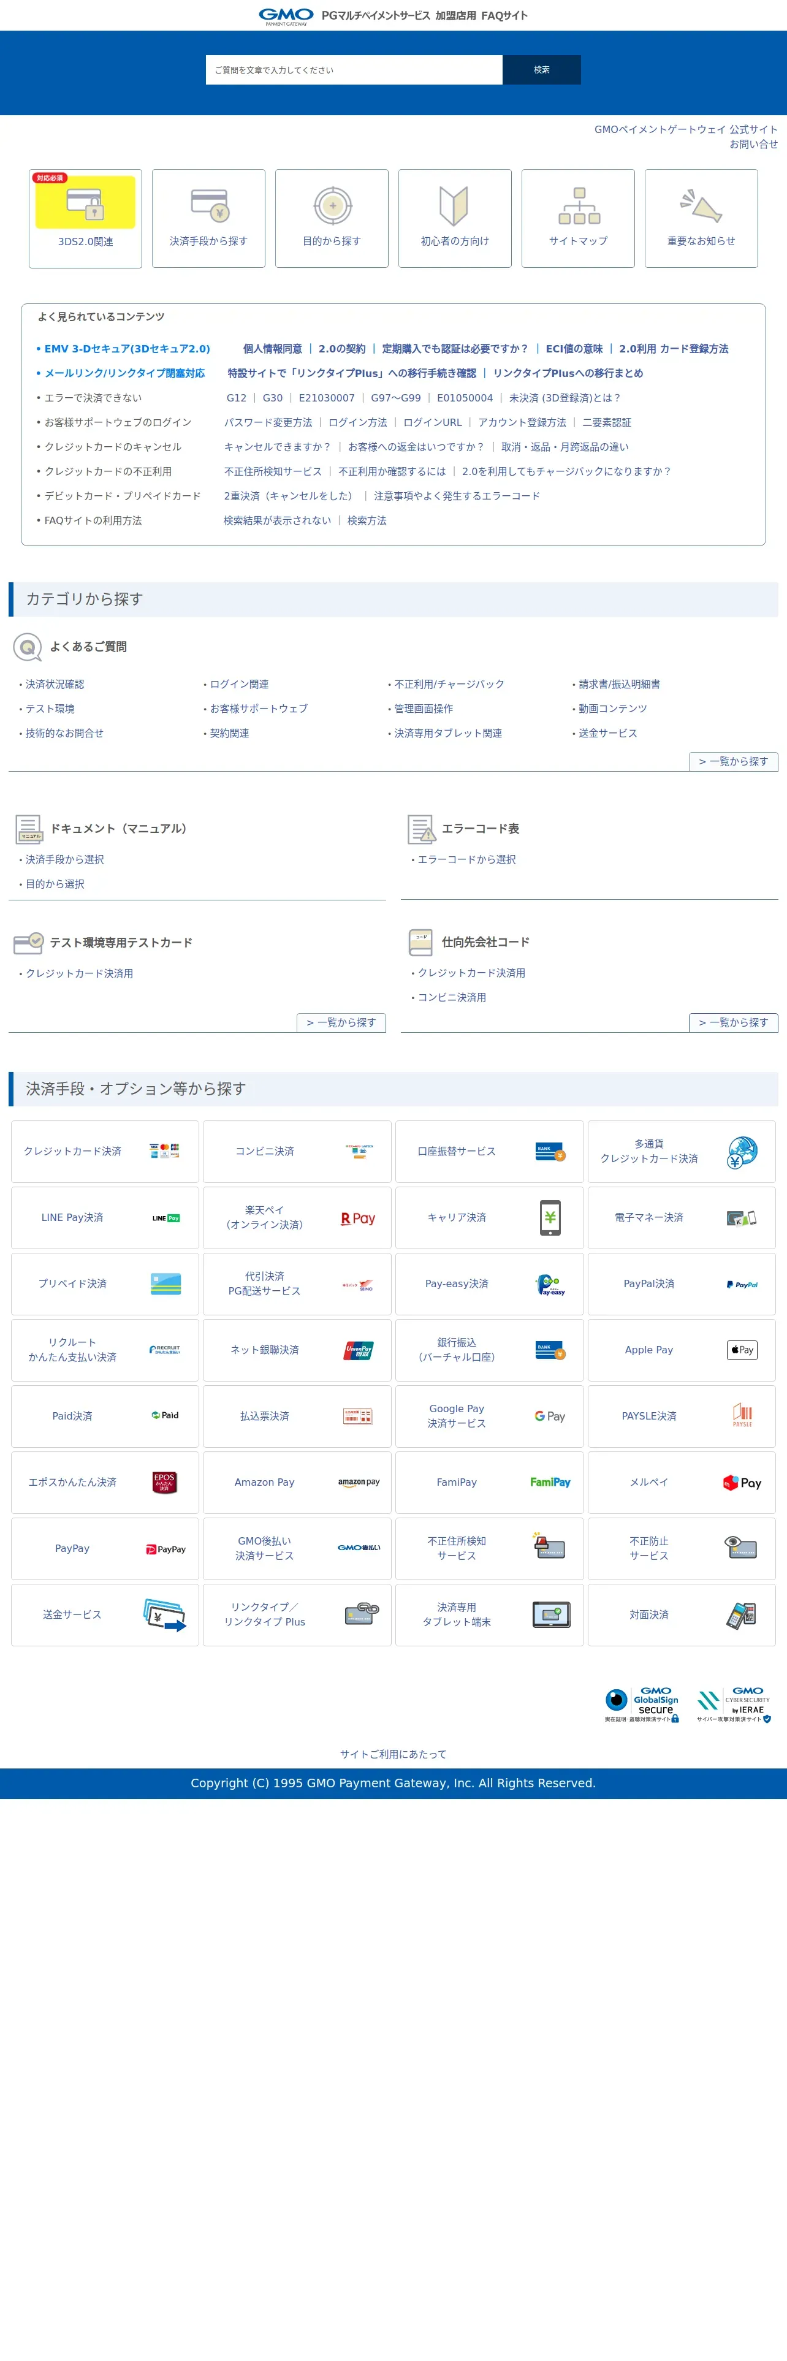Open the クレジットカード決済 payment tile

click(x=104, y=1151)
